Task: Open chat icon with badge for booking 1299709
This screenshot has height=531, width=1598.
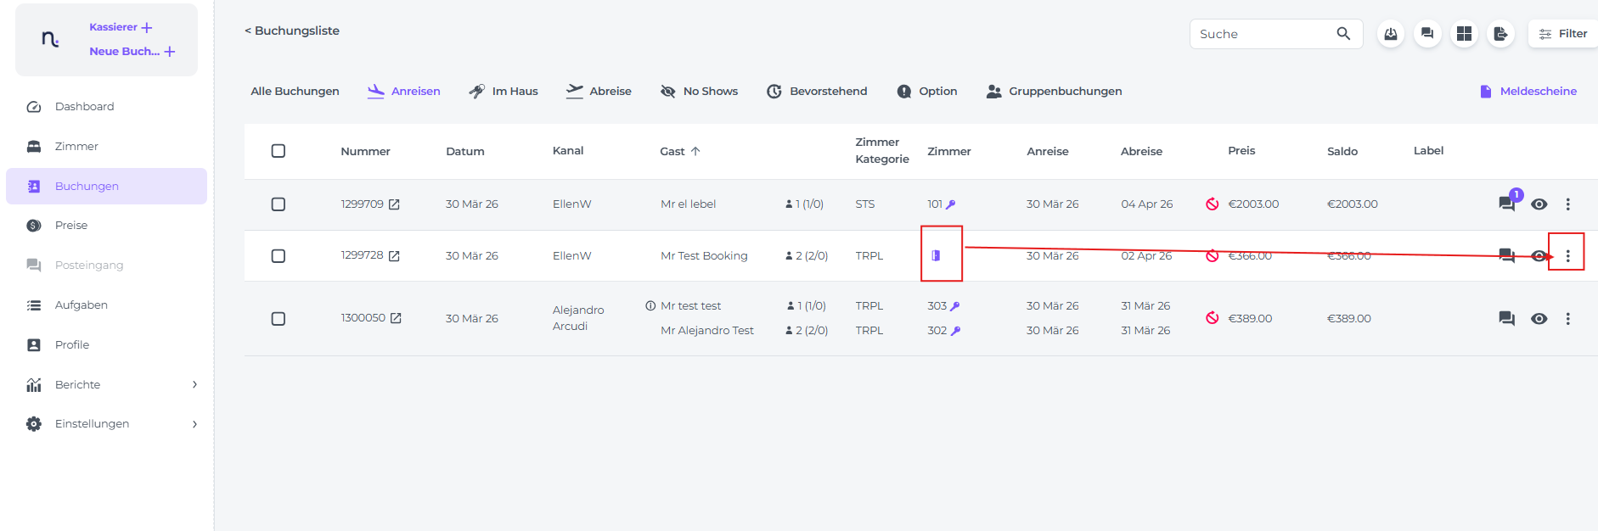Action: [1507, 204]
